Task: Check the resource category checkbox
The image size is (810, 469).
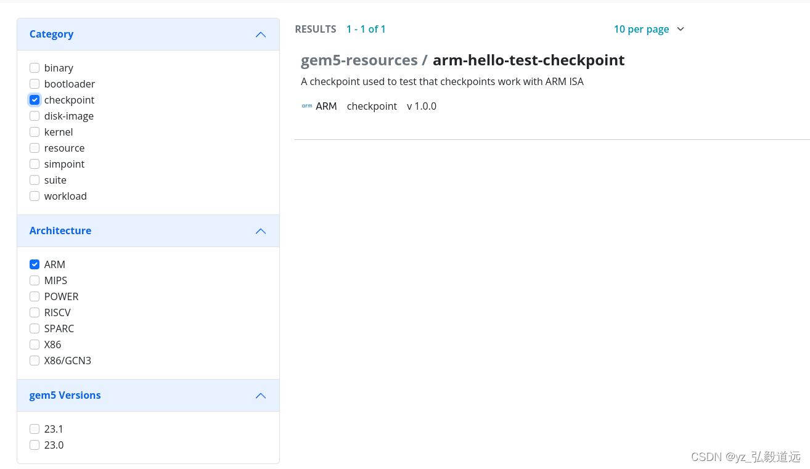Action: point(35,148)
